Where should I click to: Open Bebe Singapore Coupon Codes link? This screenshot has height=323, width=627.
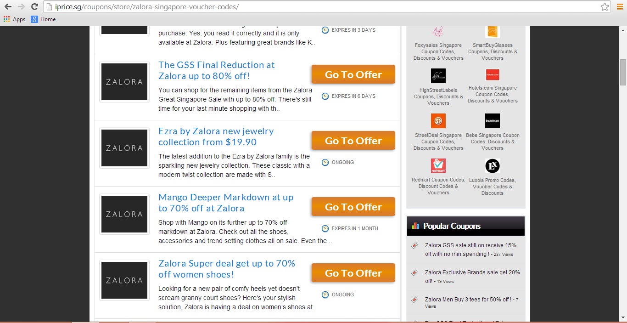(x=493, y=142)
